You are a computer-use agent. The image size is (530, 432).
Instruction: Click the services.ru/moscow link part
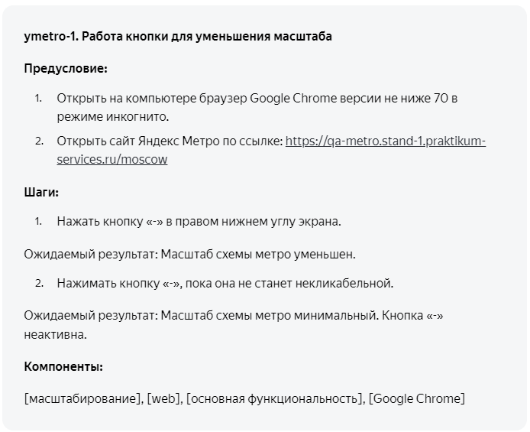[112, 159]
